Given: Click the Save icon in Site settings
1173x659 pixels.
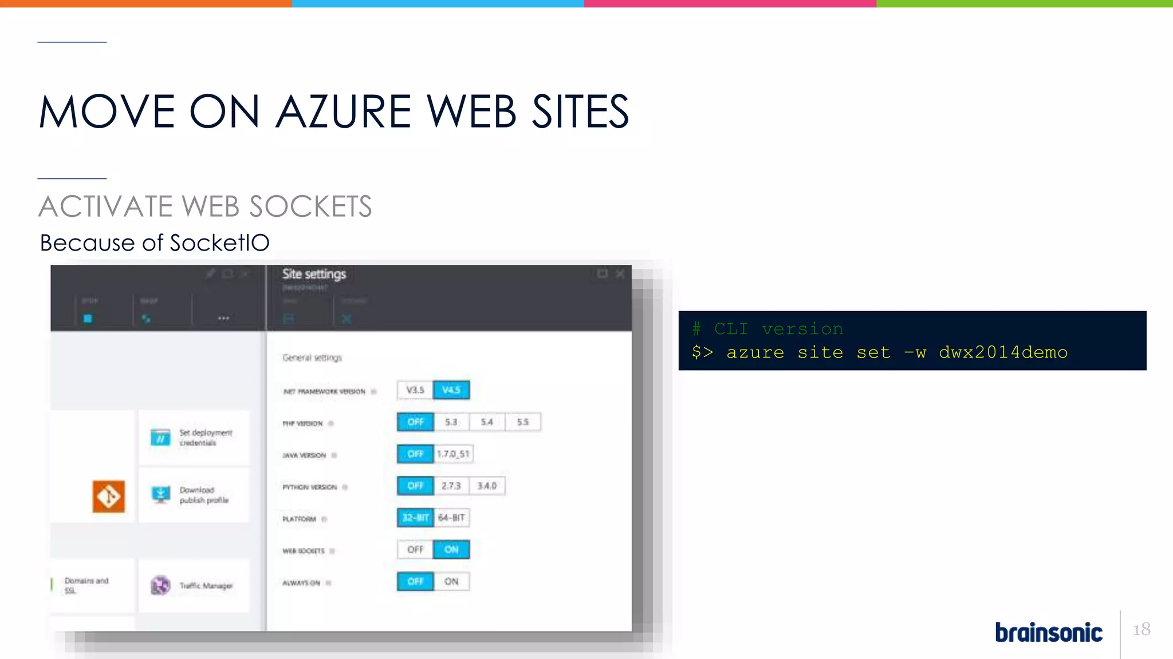Looking at the screenshot, I should tap(289, 319).
